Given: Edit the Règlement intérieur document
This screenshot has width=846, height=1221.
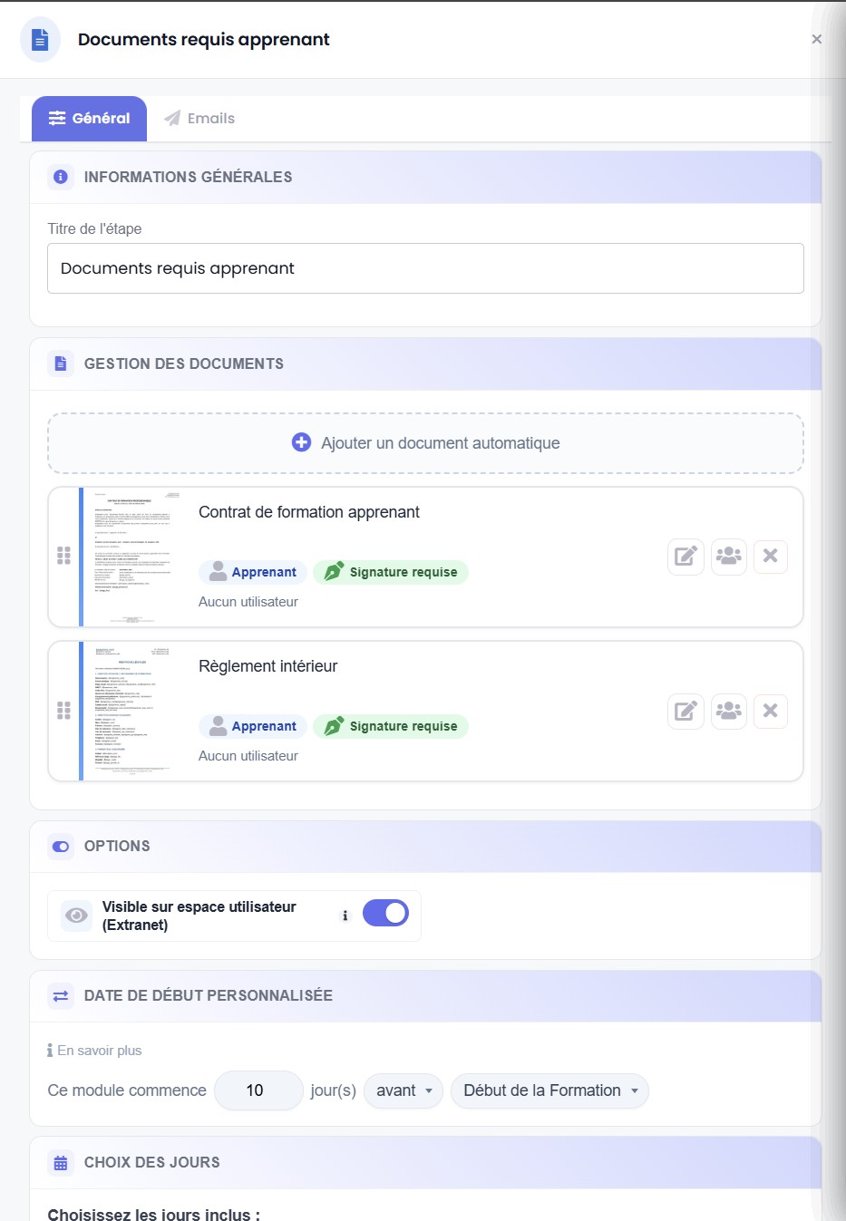Looking at the screenshot, I should [686, 711].
